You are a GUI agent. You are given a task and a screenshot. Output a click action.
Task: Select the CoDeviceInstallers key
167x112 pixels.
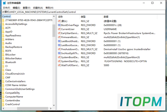point(15,81)
